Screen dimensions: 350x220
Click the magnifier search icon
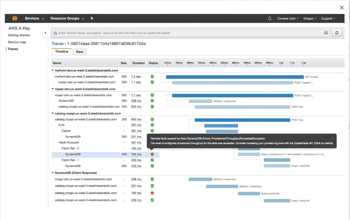[x=55, y=33]
